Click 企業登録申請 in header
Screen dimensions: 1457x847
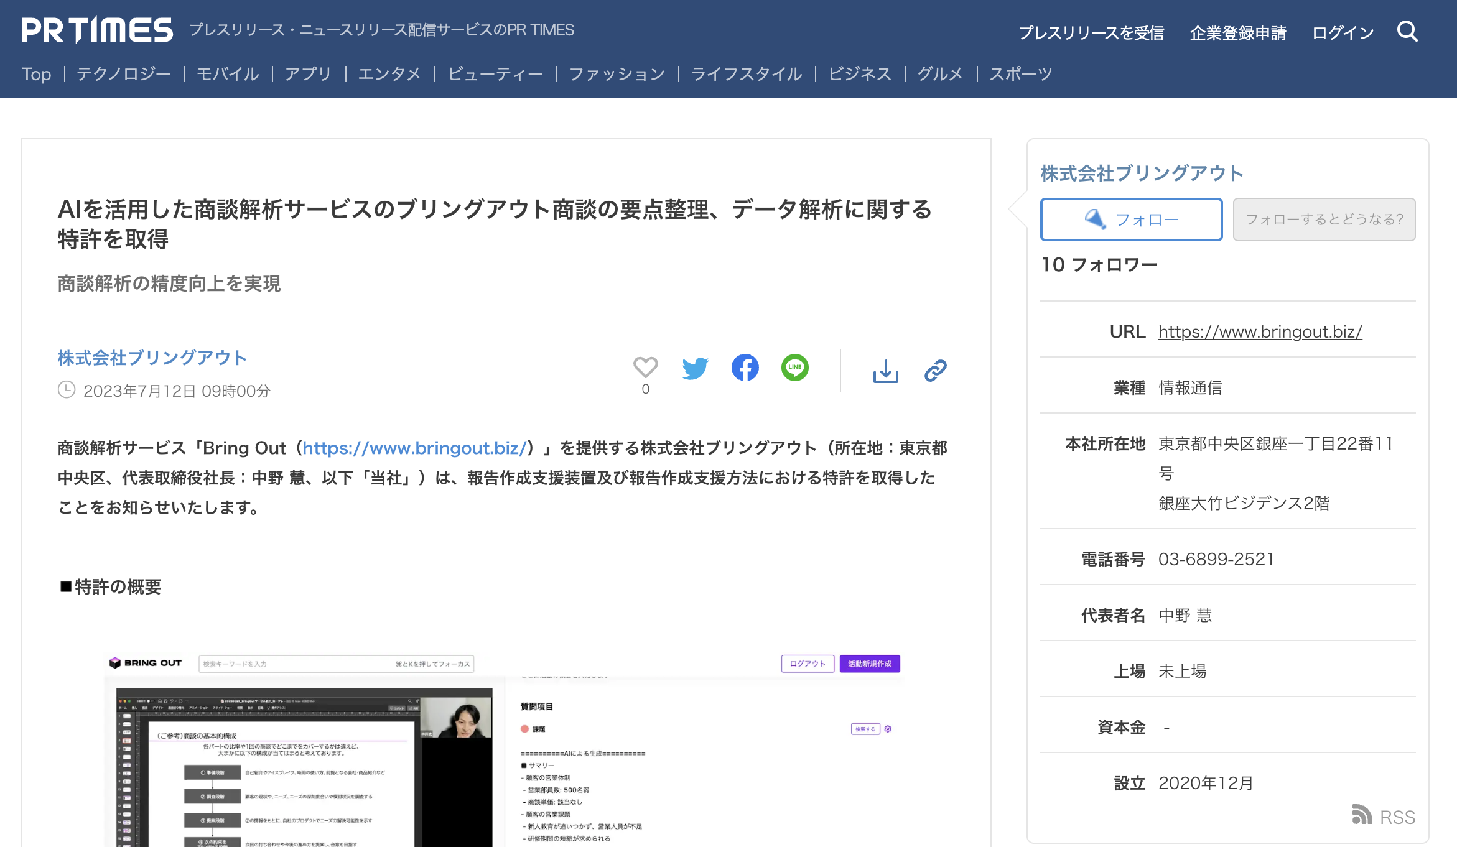(x=1238, y=32)
